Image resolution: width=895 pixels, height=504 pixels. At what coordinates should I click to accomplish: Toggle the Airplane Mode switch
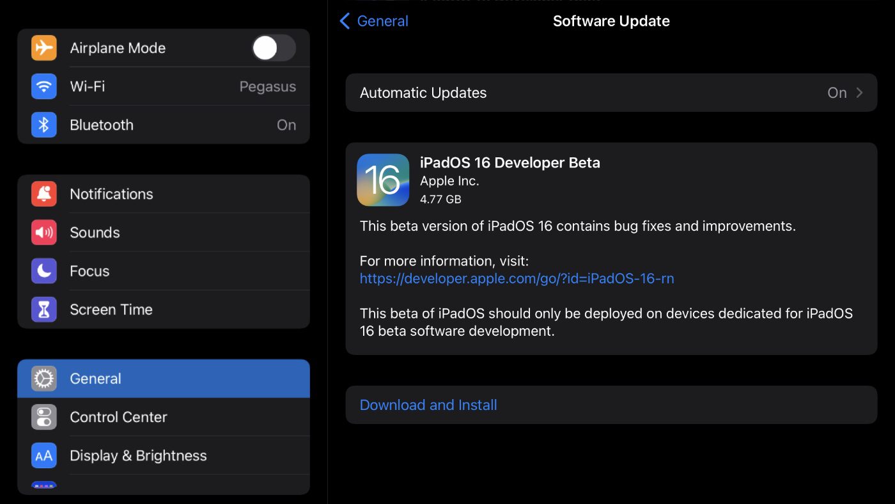(274, 48)
